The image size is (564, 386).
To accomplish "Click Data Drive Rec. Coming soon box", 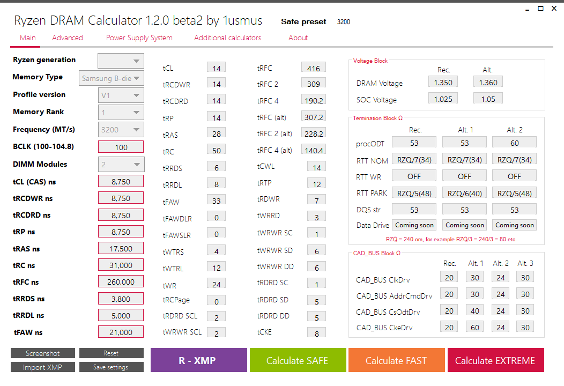I will coord(414,225).
